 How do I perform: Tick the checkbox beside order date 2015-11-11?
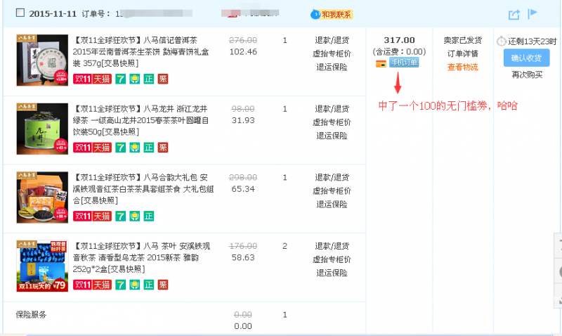(x=20, y=13)
